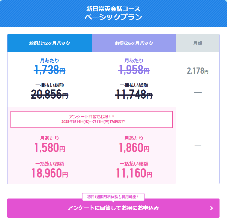Click the struck-through 20,856円 total

(50, 94)
